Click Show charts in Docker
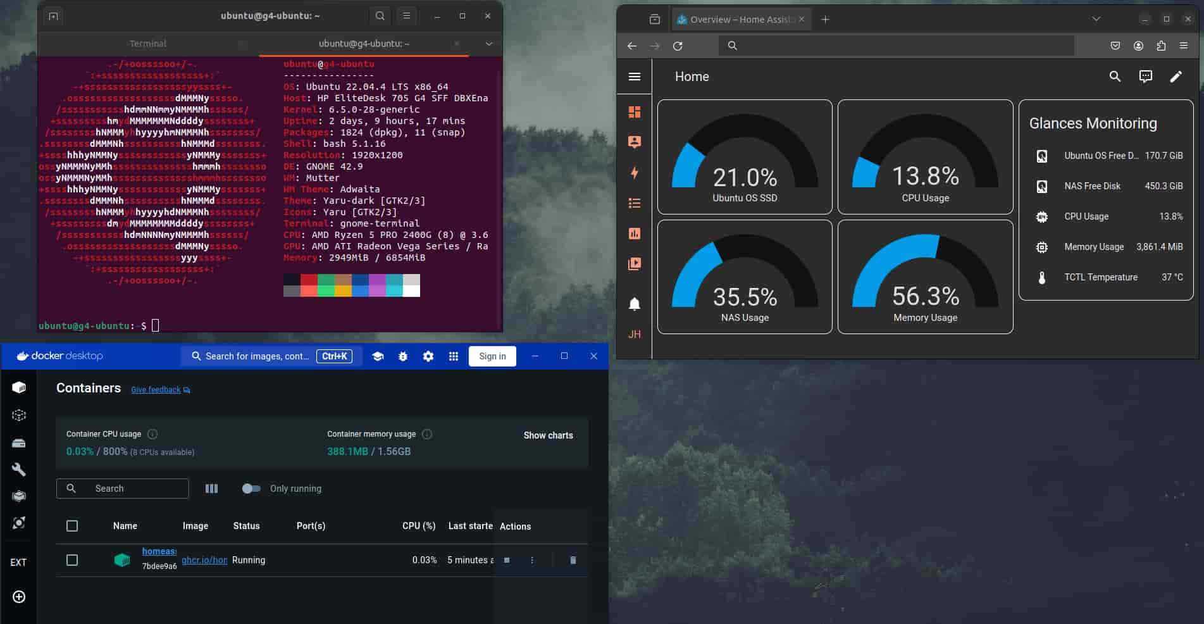This screenshot has height=624, width=1204. click(548, 435)
